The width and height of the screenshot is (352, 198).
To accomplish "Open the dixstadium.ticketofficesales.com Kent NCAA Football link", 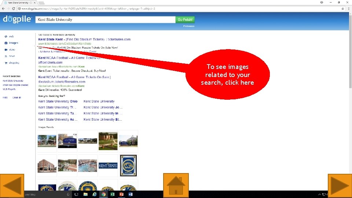I will click(x=74, y=79).
